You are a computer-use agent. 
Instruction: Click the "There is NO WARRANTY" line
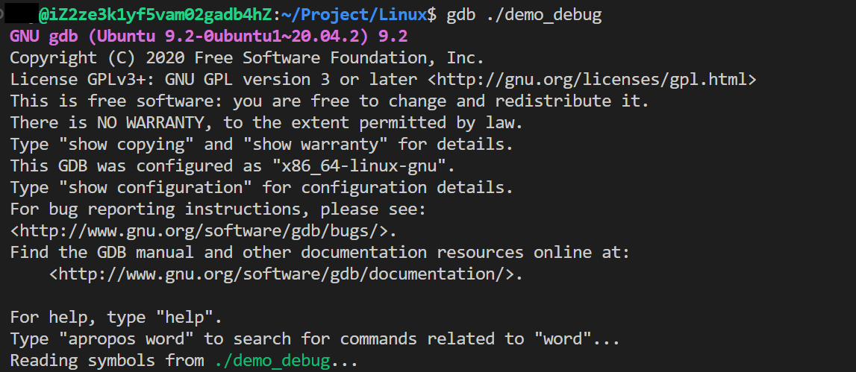tap(266, 123)
